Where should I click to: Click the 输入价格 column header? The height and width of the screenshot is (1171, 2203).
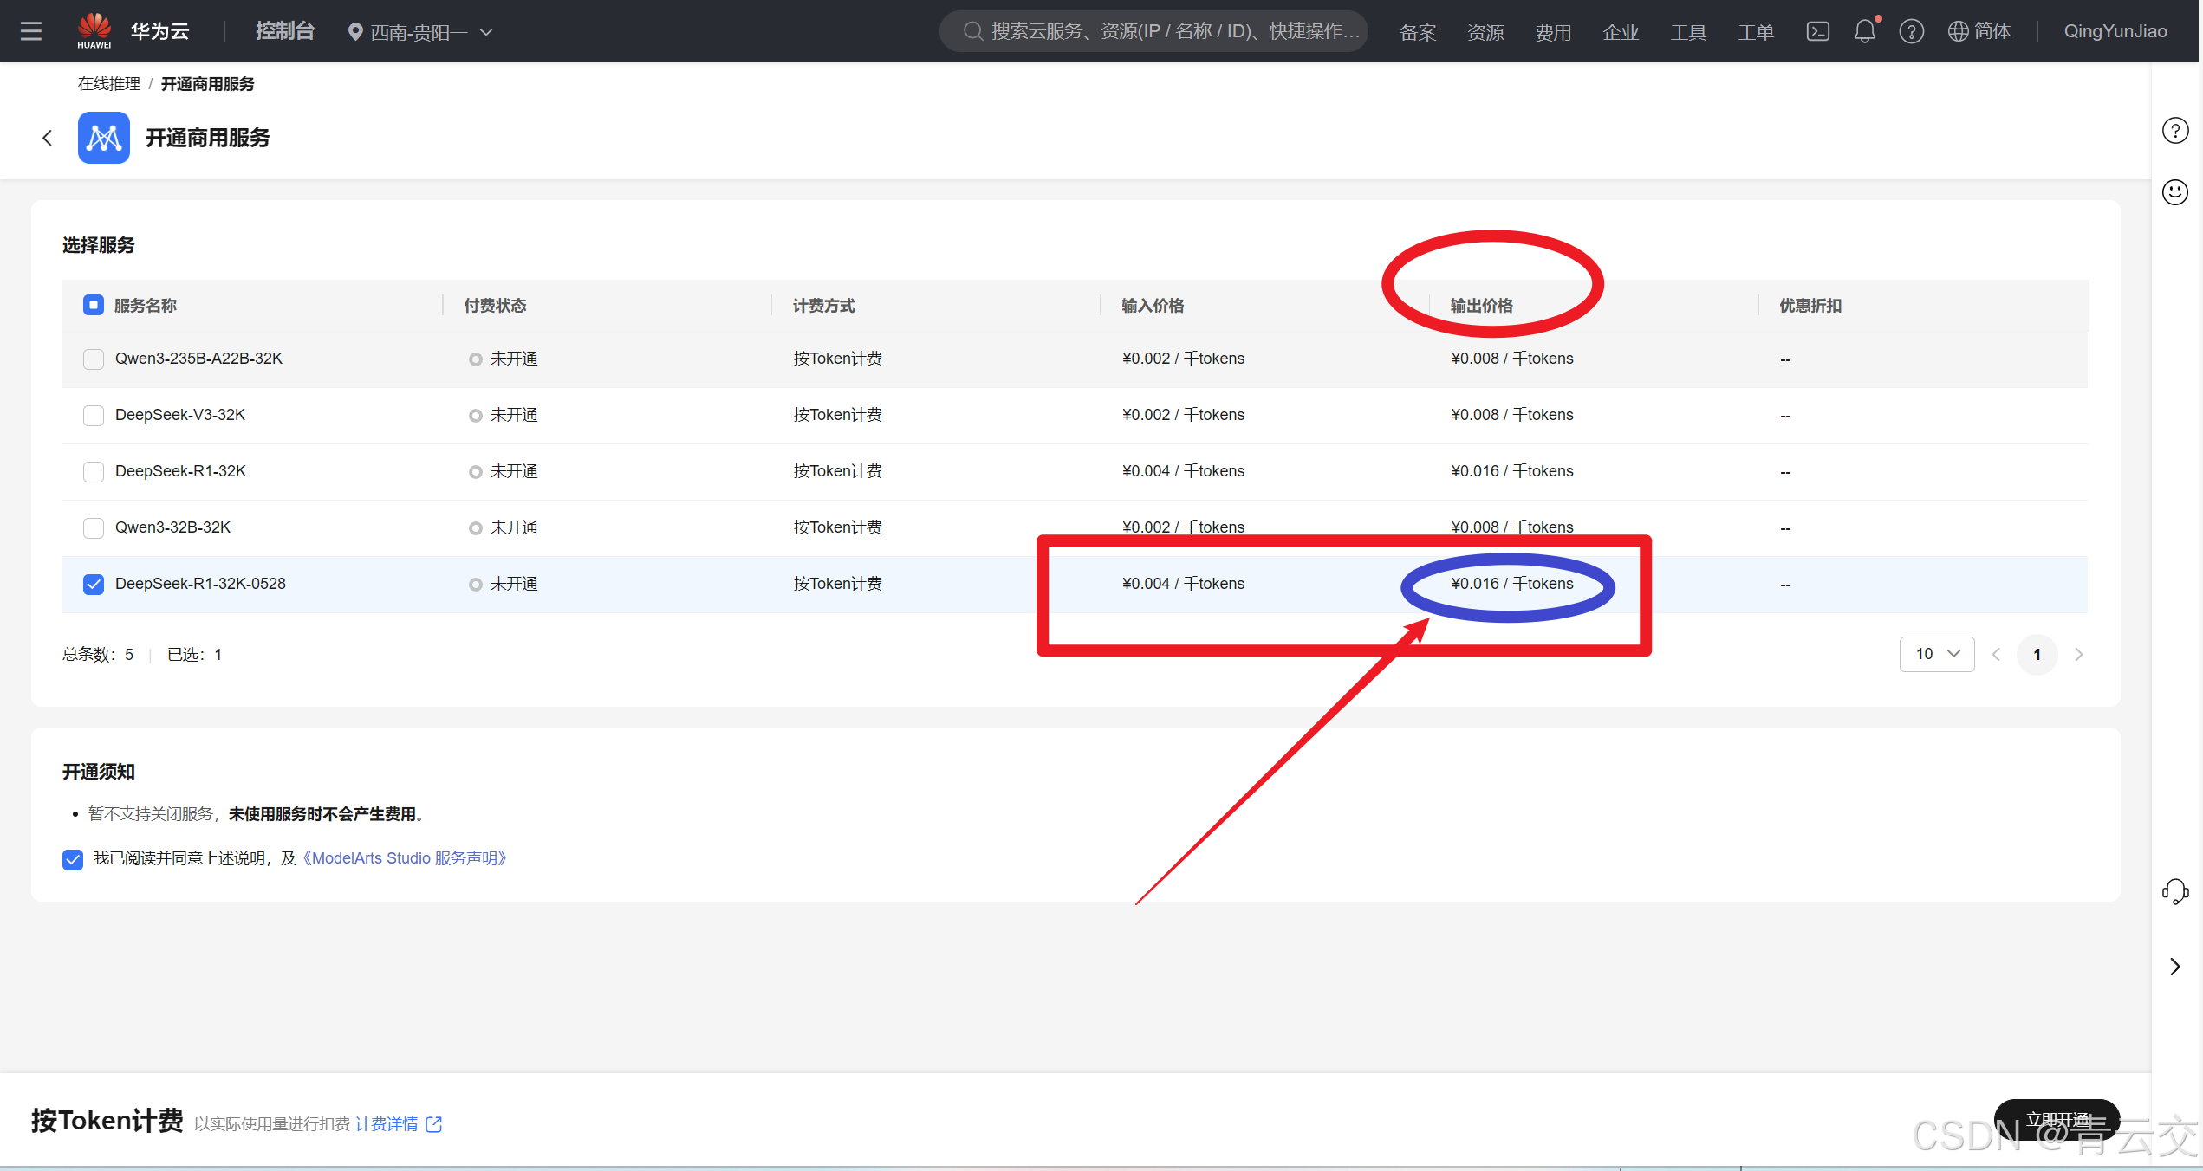(1153, 306)
